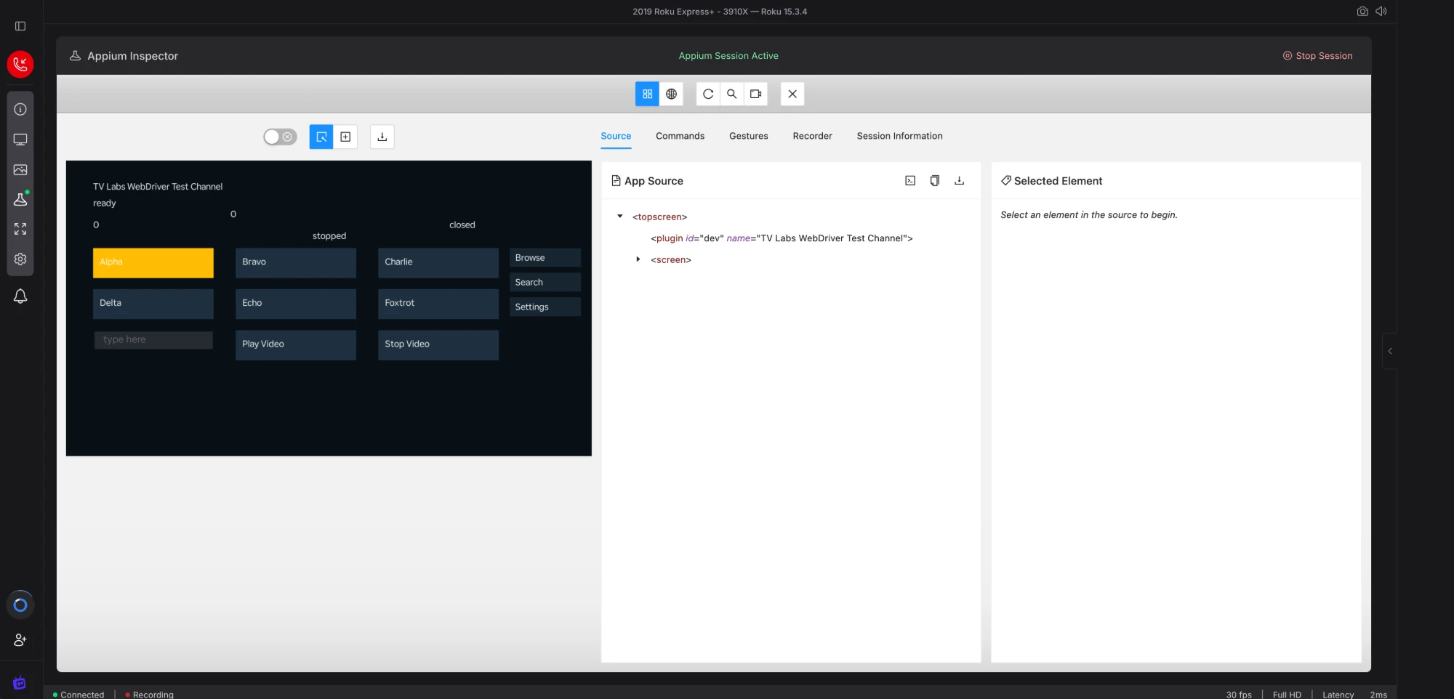Viewport: 1454px width, 699px height.
Task: Click the highlighted Alpha button on device
Action: 153,263
